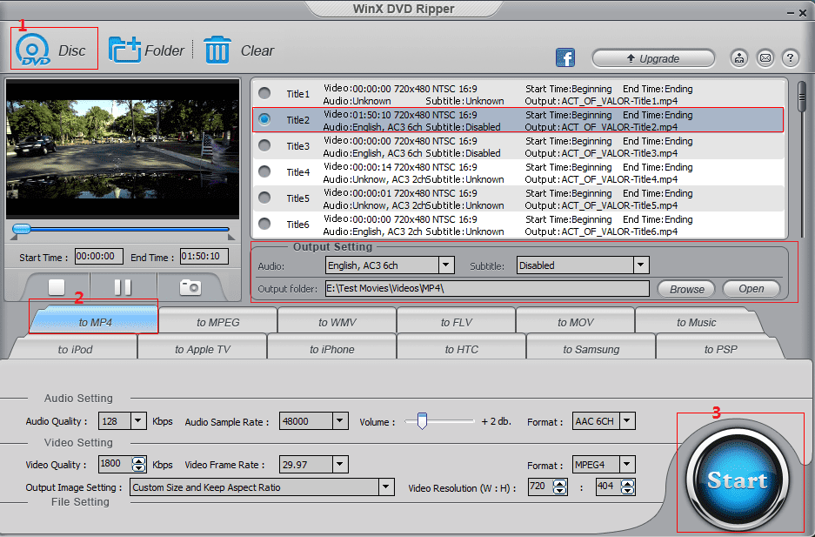The height and width of the screenshot is (537, 815).
Task: Click the preview seek bar handle
Action: click(x=22, y=229)
